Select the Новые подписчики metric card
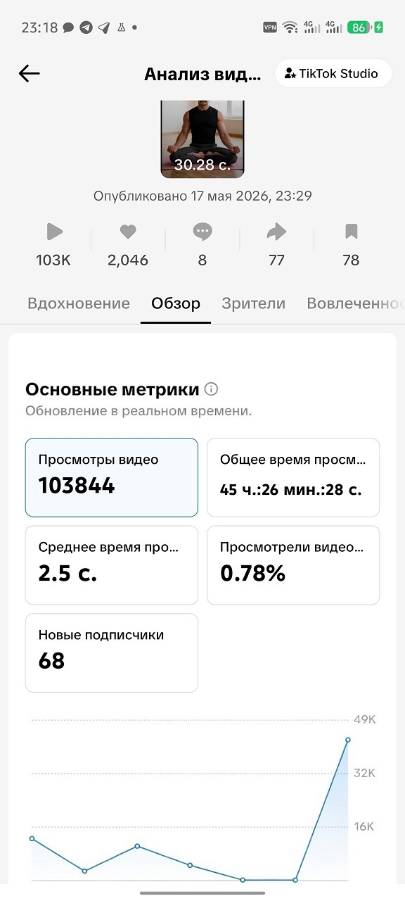The height and width of the screenshot is (901, 405). coord(112,653)
